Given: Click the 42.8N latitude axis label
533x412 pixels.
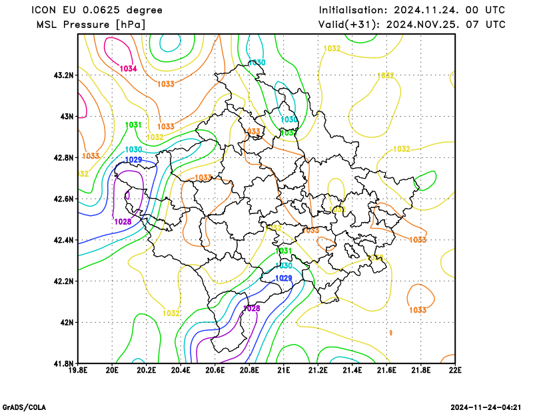Looking at the screenshot, I should 63,157.
